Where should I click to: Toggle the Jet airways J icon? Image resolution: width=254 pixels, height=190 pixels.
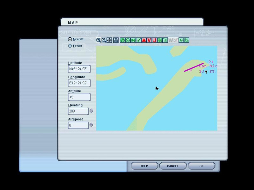click(155, 40)
